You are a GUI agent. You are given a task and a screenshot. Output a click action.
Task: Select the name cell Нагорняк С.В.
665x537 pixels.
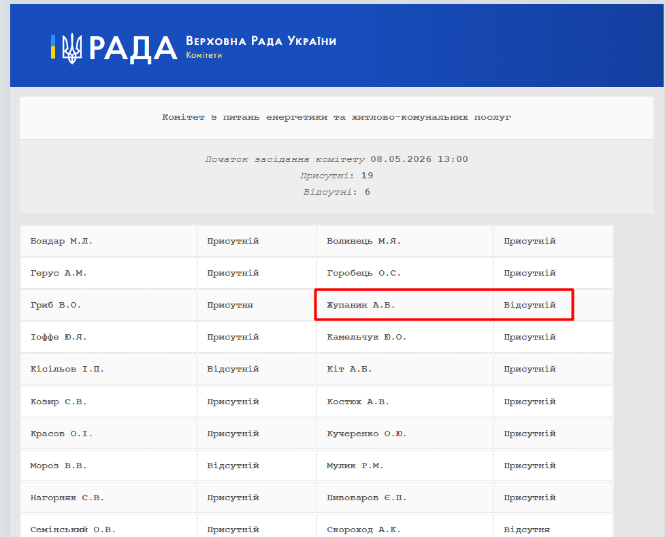coord(109,498)
